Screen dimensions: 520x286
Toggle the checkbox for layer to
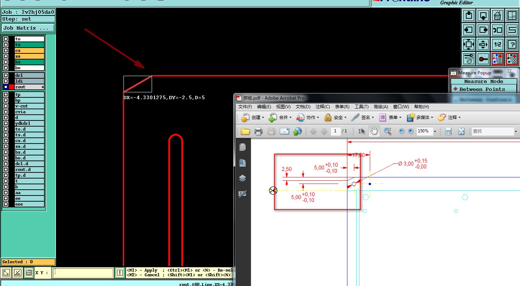(6, 39)
